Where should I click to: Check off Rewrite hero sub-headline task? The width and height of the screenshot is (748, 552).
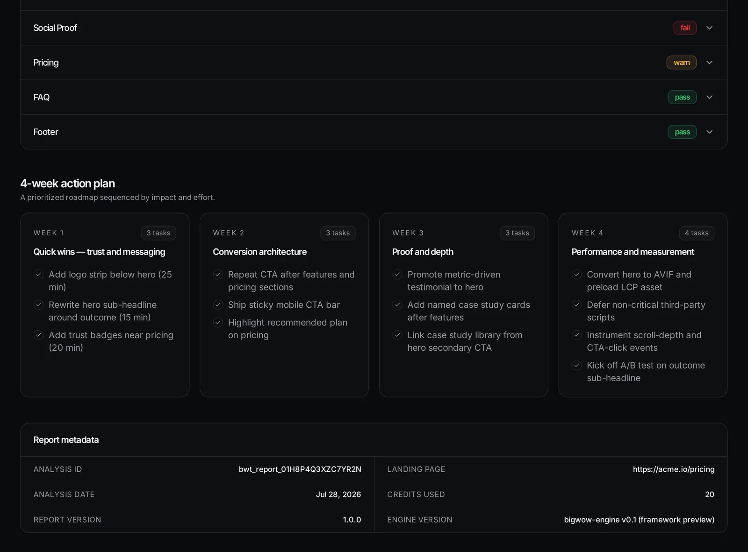point(39,305)
